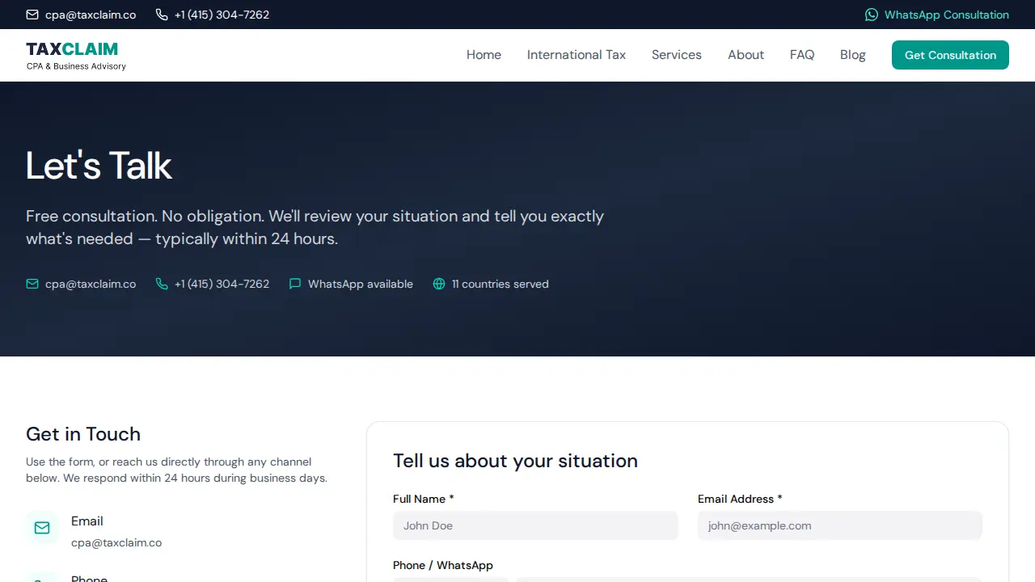The image size is (1035, 582).
Task: Open the FAQ menu item
Action: (x=802, y=55)
